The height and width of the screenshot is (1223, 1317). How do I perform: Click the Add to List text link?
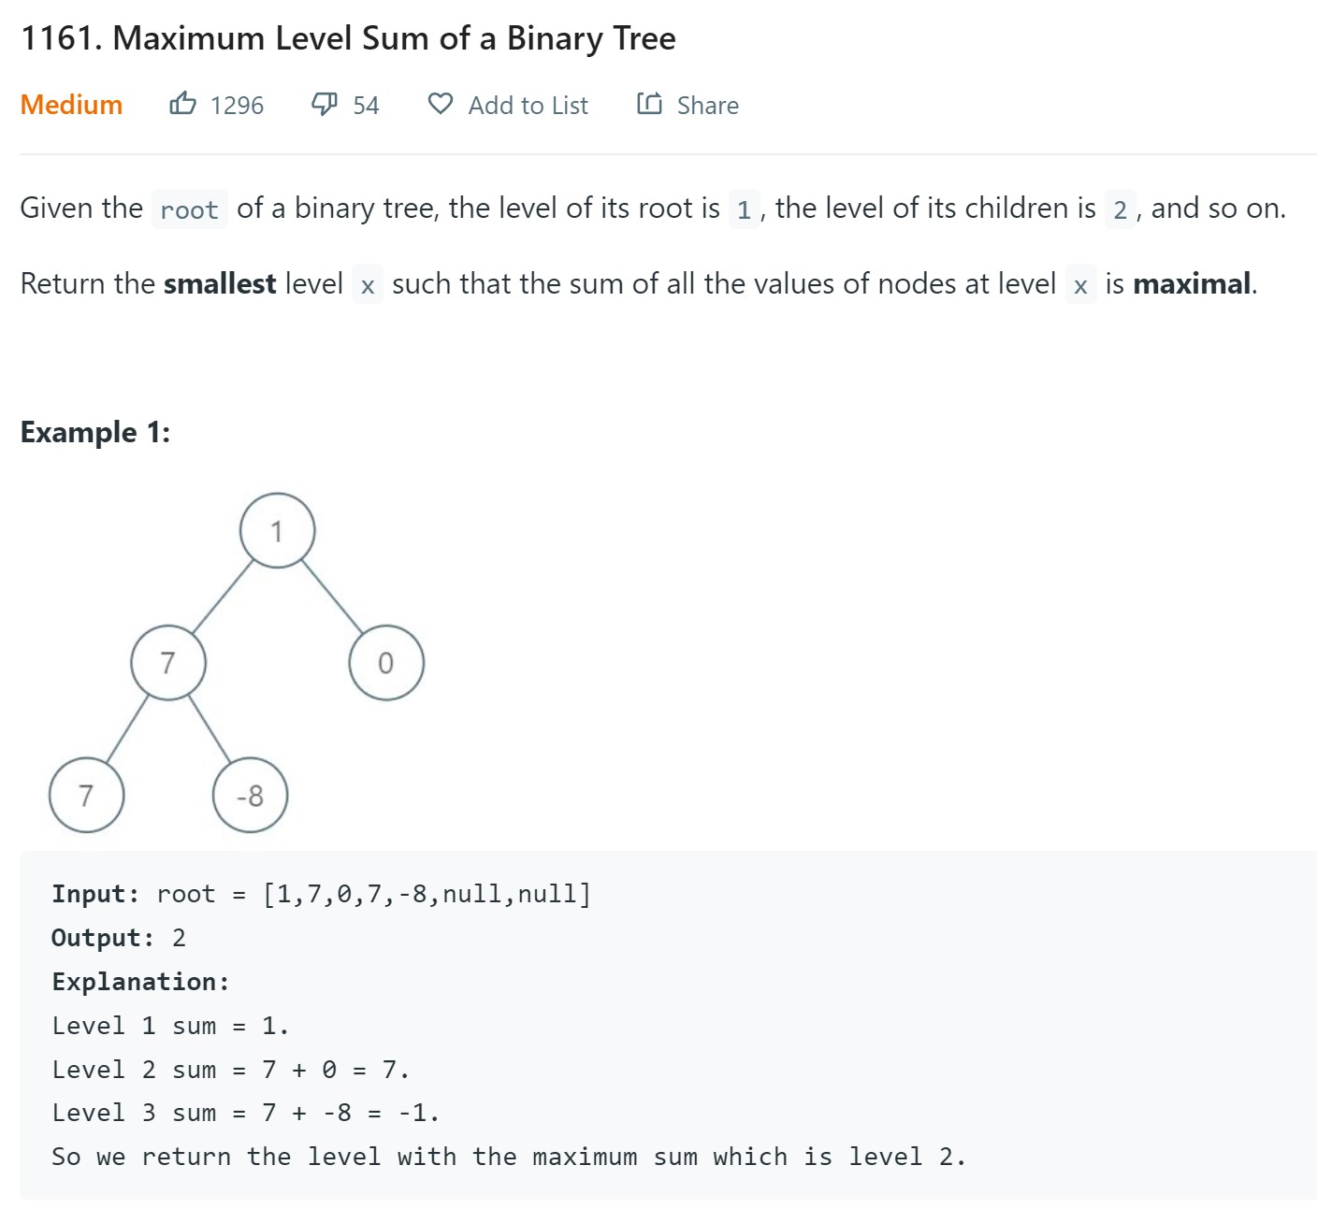click(528, 106)
